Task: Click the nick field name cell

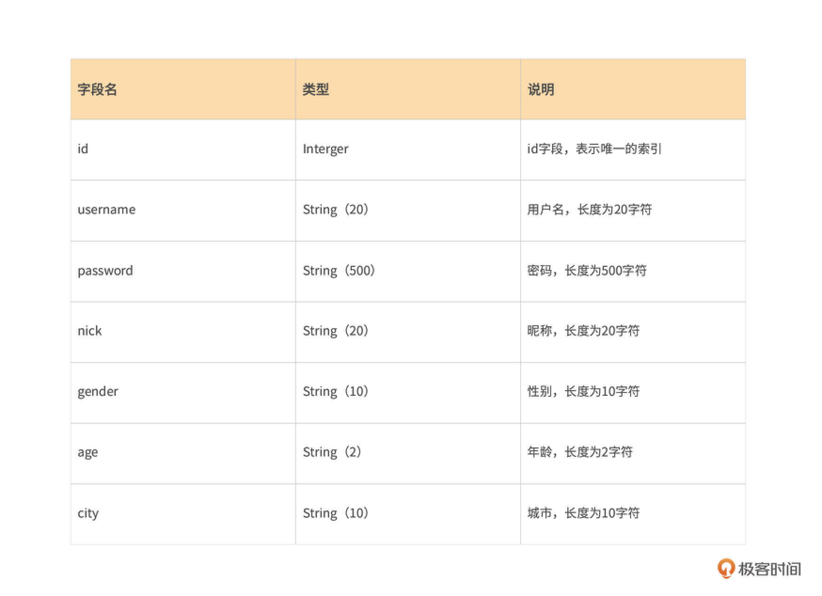Action: (89, 331)
